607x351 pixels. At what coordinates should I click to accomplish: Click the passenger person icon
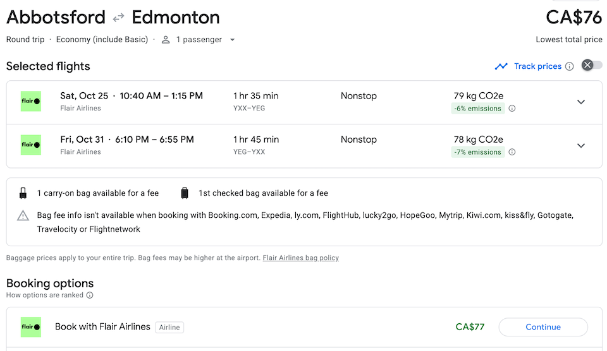(166, 40)
